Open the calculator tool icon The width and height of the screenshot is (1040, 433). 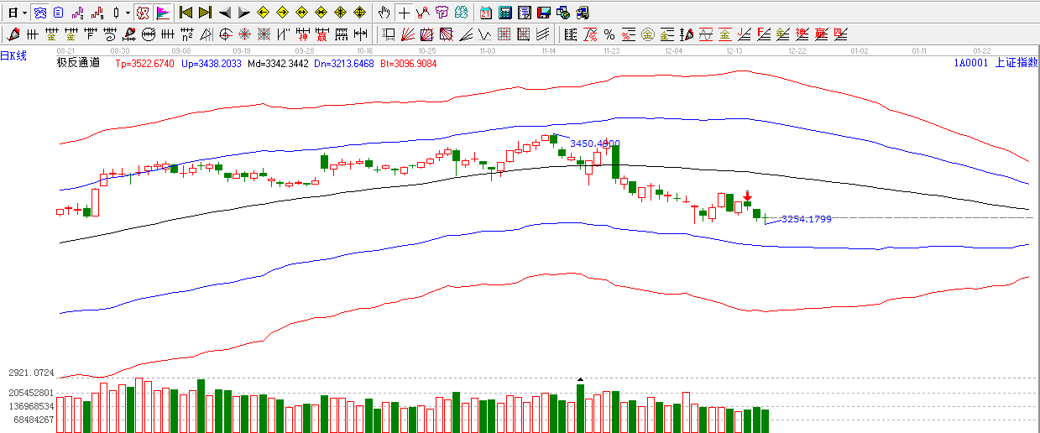(504, 13)
